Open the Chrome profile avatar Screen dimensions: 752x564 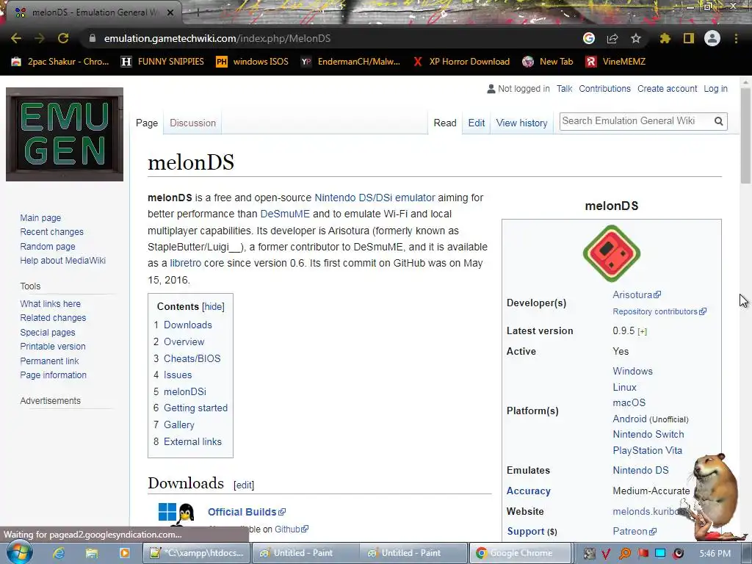pyautogui.click(x=712, y=38)
